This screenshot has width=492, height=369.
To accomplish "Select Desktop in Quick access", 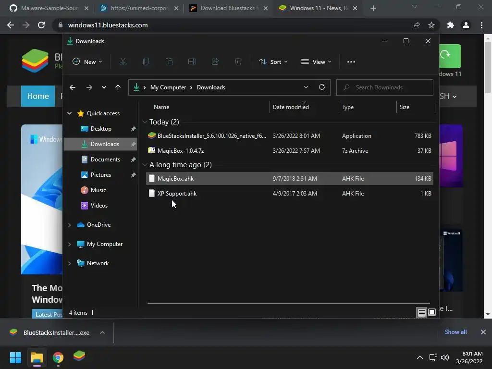I will point(100,129).
